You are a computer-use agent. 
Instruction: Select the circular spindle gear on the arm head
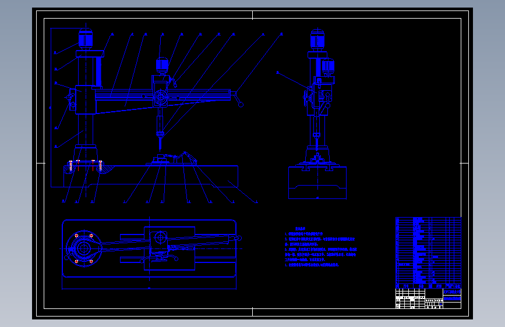click(160, 97)
